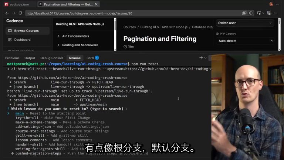Open Browse Courses in the sidebar
This screenshot has height=160, width=284.
pos(27,31)
